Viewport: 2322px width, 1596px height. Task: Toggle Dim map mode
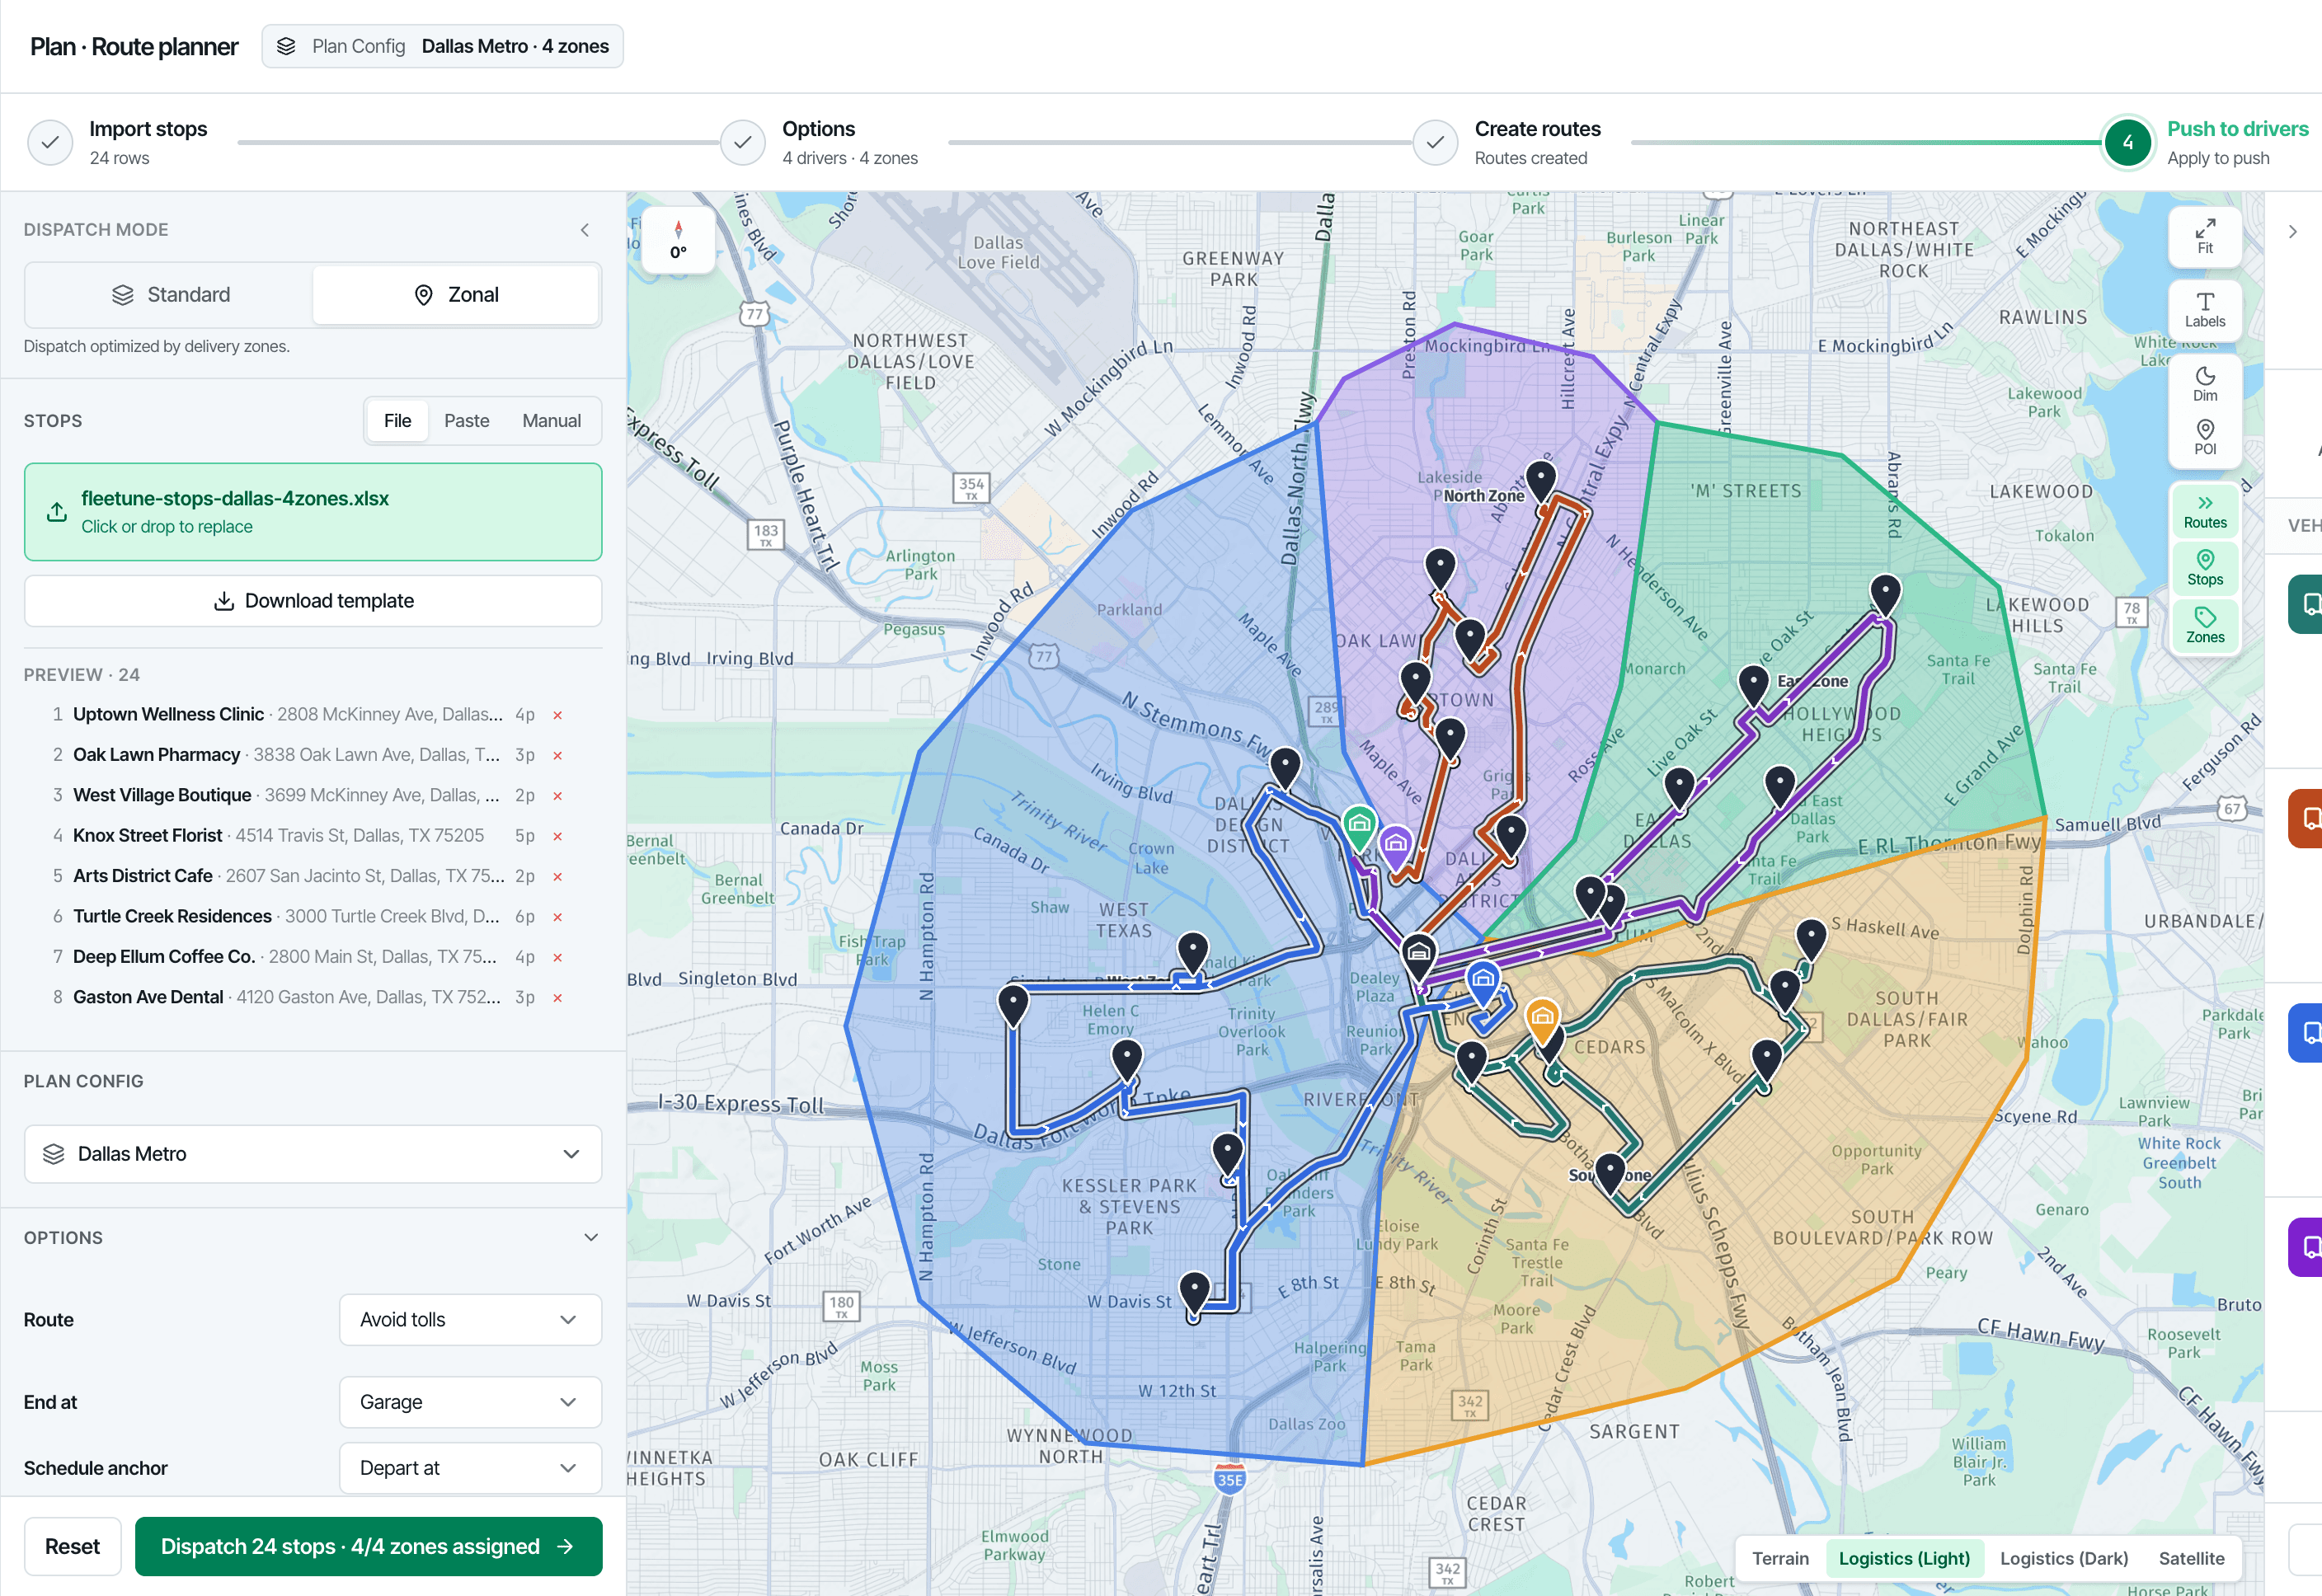[2204, 384]
